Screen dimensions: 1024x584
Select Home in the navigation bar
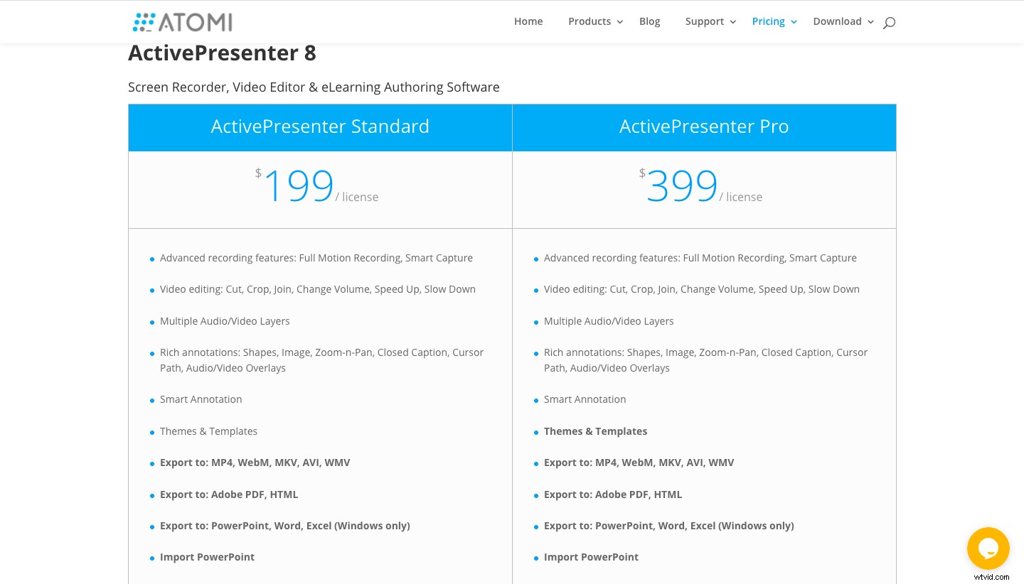(528, 21)
